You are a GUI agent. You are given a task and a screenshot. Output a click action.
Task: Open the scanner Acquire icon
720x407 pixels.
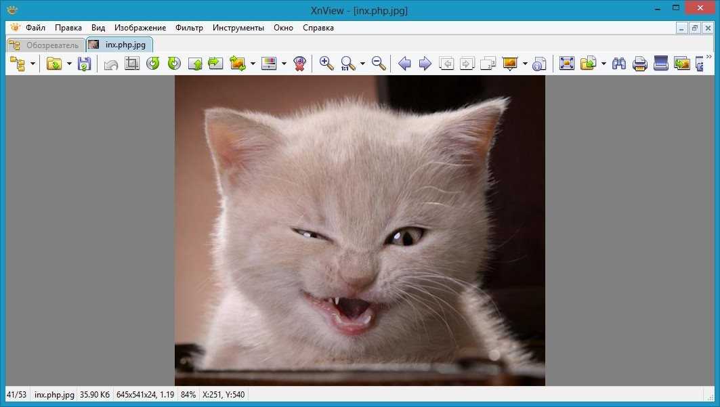coord(660,64)
